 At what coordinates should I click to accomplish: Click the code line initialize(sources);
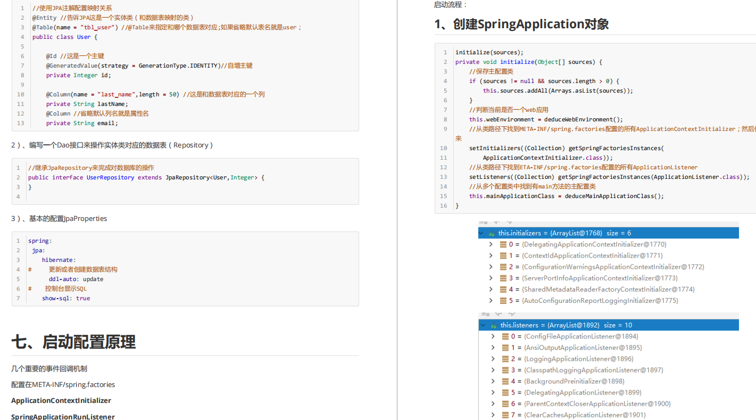[x=489, y=52]
